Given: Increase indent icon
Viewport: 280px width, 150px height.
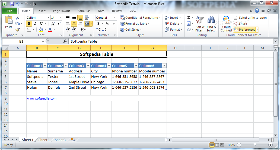Looking at the screenshot, I should [x=74, y=30].
